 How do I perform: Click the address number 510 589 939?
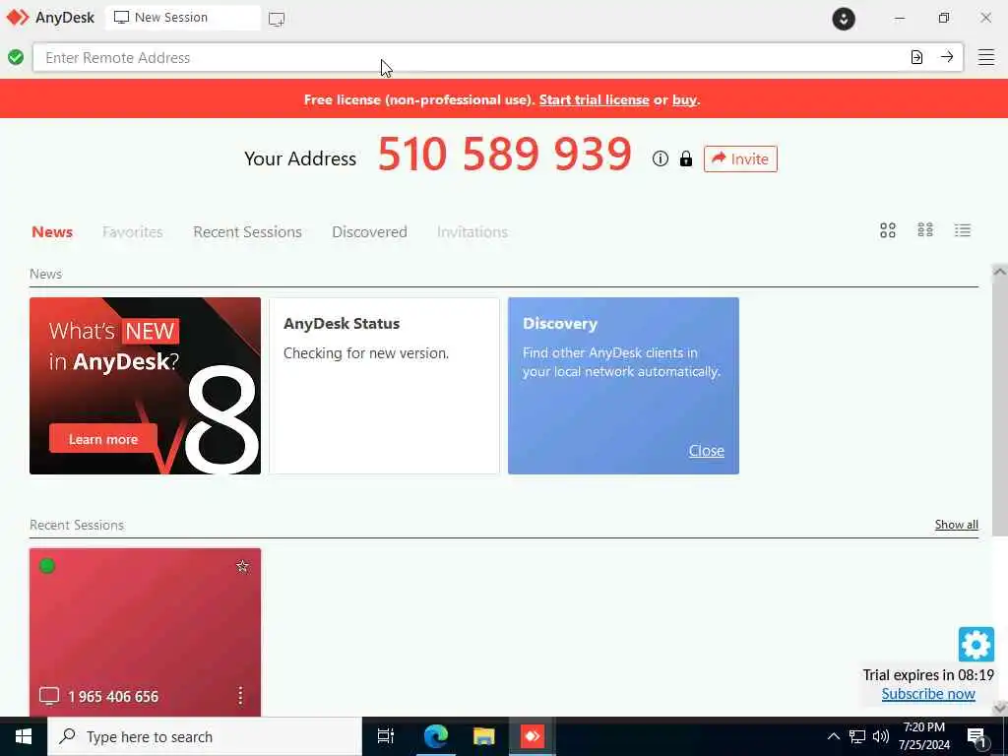coord(505,155)
